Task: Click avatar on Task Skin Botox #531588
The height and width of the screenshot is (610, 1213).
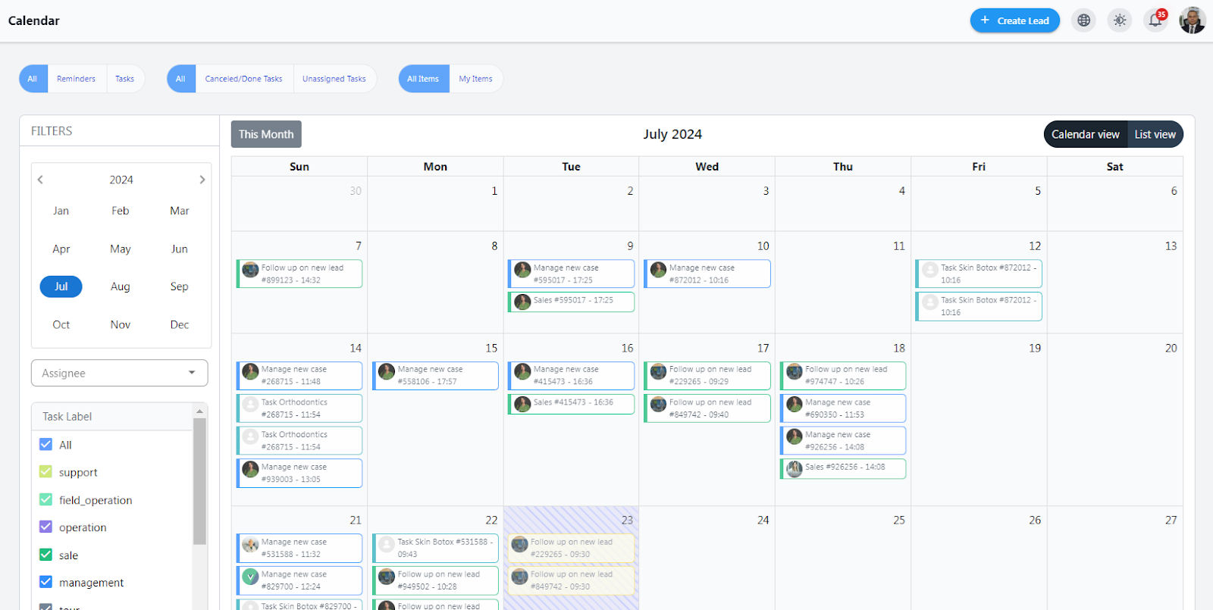Action: (x=387, y=544)
